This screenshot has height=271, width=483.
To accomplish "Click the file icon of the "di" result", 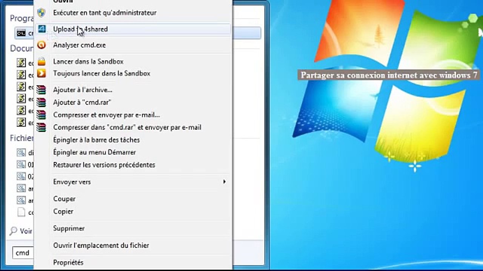I will click(21, 152).
